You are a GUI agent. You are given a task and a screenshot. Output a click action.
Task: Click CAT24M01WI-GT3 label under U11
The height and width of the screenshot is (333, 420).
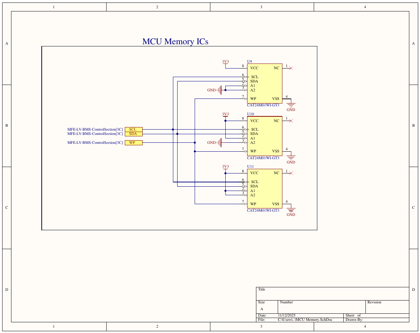point(263,211)
